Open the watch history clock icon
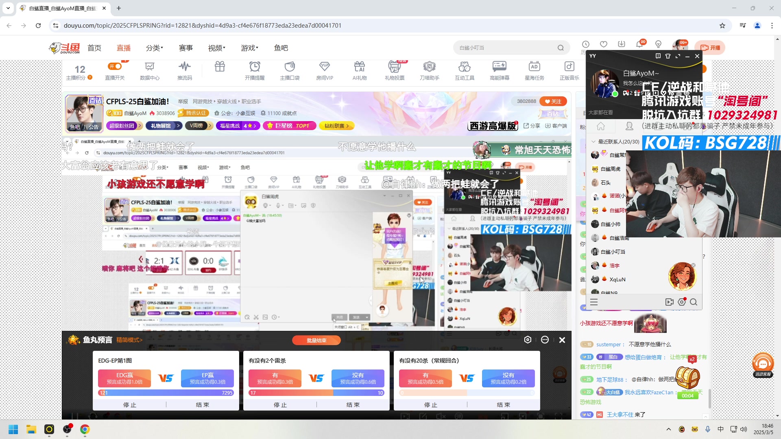Viewport: 781px width, 439px height. coord(586,44)
